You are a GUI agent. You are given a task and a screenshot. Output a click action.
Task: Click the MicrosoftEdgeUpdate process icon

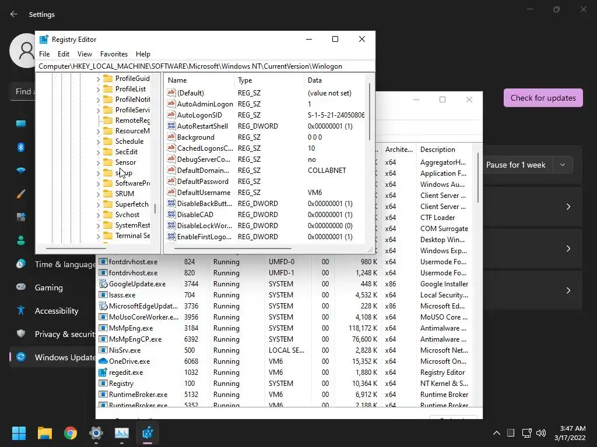103,306
